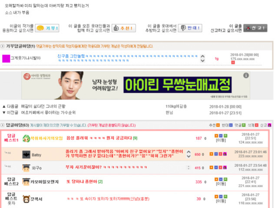Click username 와구o

[36, 168]
